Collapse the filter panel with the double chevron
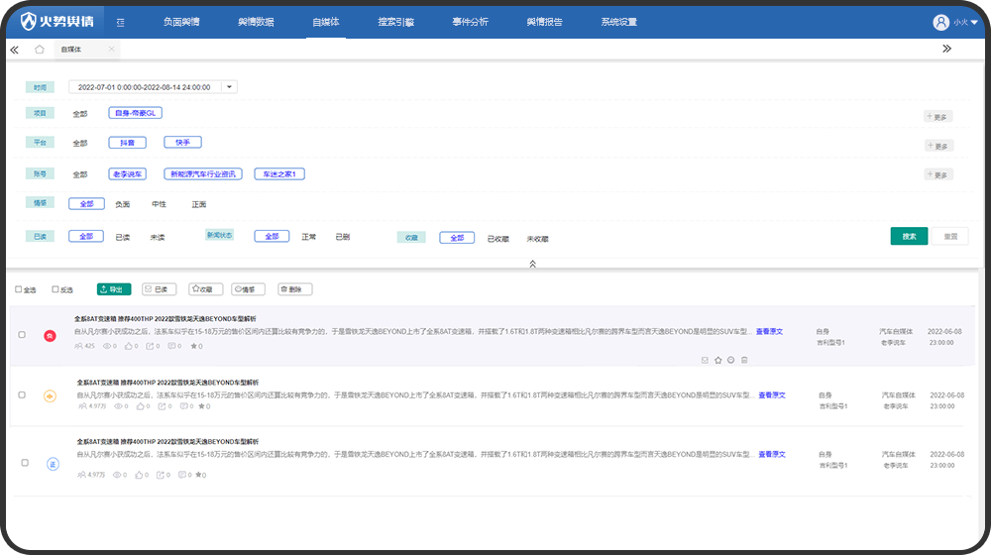Image resolution: width=991 pixels, height=555 pixels. coord(532,264)
